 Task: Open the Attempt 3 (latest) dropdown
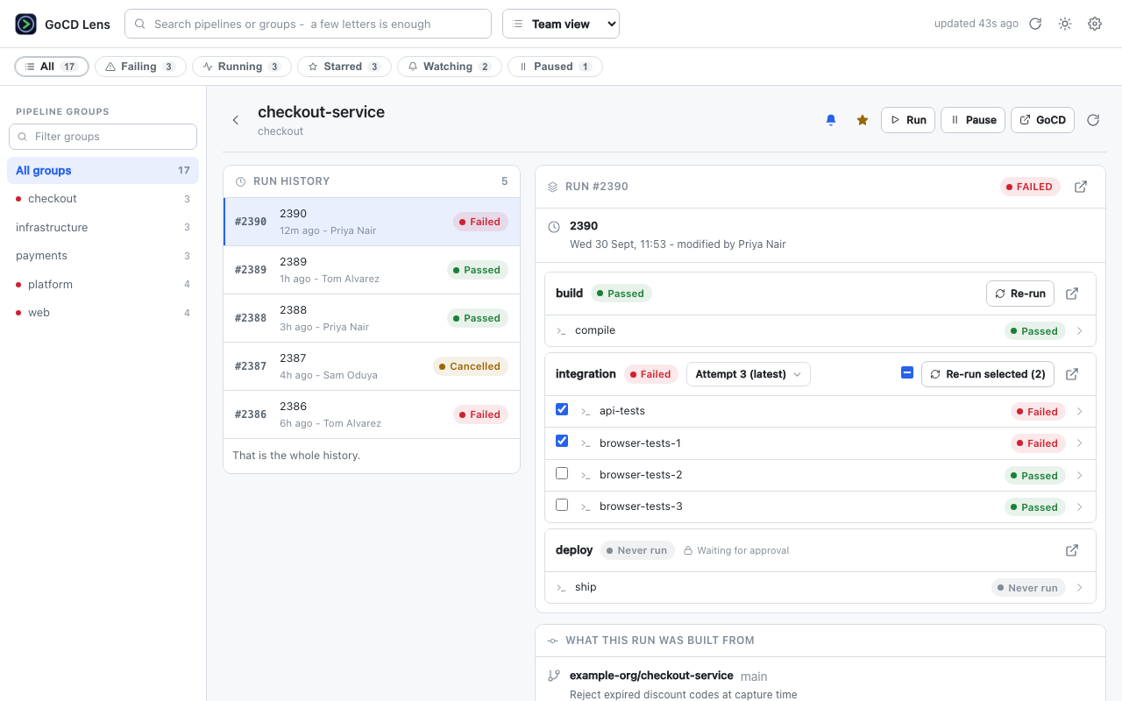(749, 374)
